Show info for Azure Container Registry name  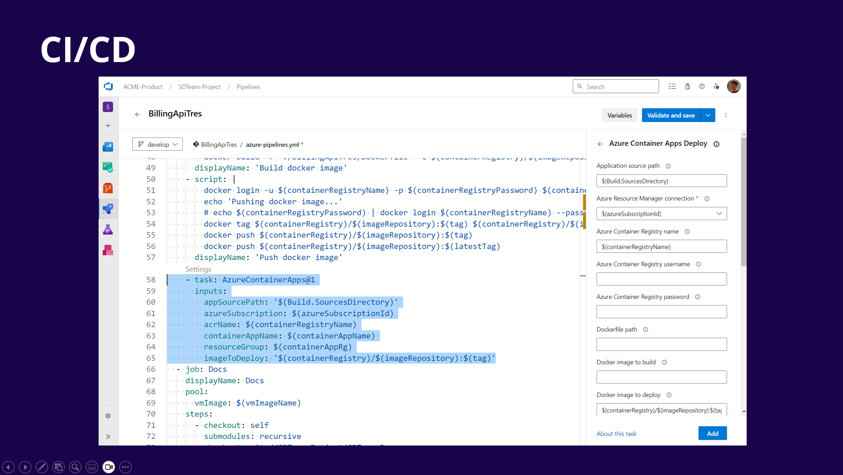[687, 232]
